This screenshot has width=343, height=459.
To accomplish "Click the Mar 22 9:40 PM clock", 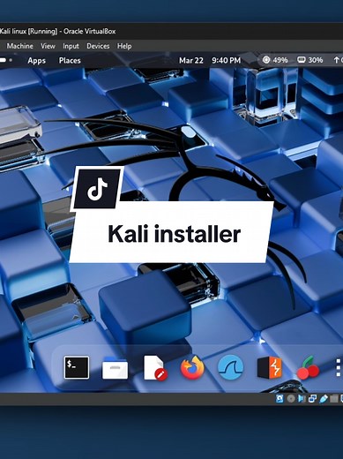I will point(210,61).
